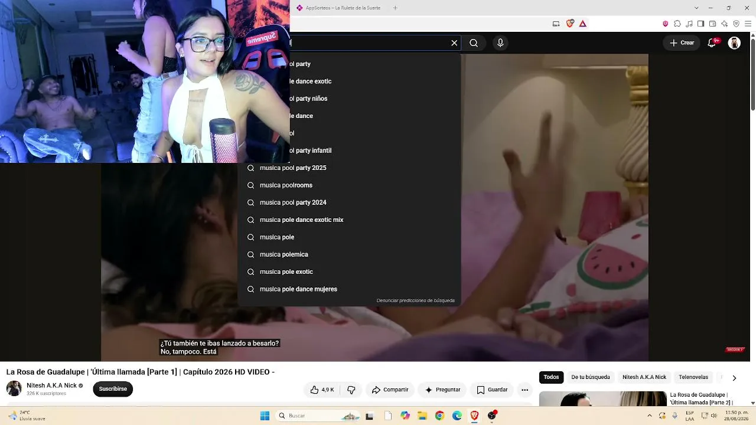Image resolution: width=756 pixels, height=425 pixels.
Task: Start voice search with the microphone icon
Action: point(500,43)
